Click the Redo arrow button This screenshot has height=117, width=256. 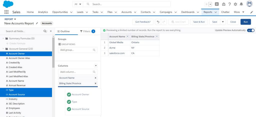(x=164, y=22)
